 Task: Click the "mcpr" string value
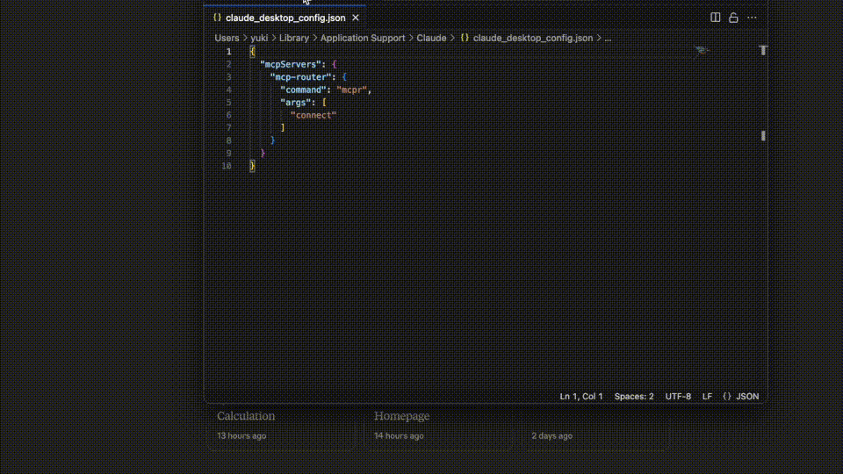(351, 90)
